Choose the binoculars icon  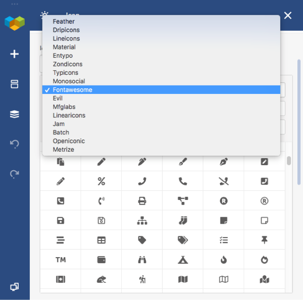[x=142, y=260]
